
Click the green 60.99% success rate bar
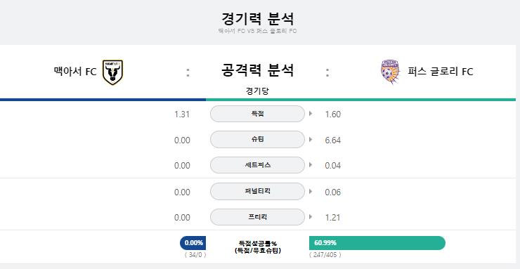coord(377,243)
